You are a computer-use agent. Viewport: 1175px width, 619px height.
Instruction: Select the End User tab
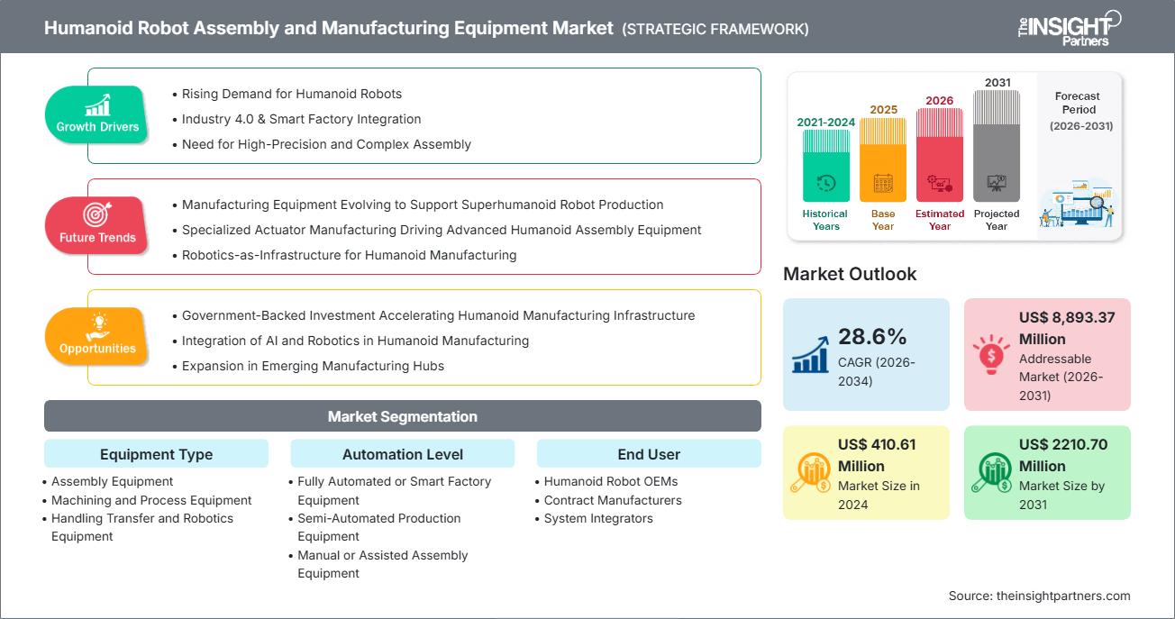(x=649, y=453)
